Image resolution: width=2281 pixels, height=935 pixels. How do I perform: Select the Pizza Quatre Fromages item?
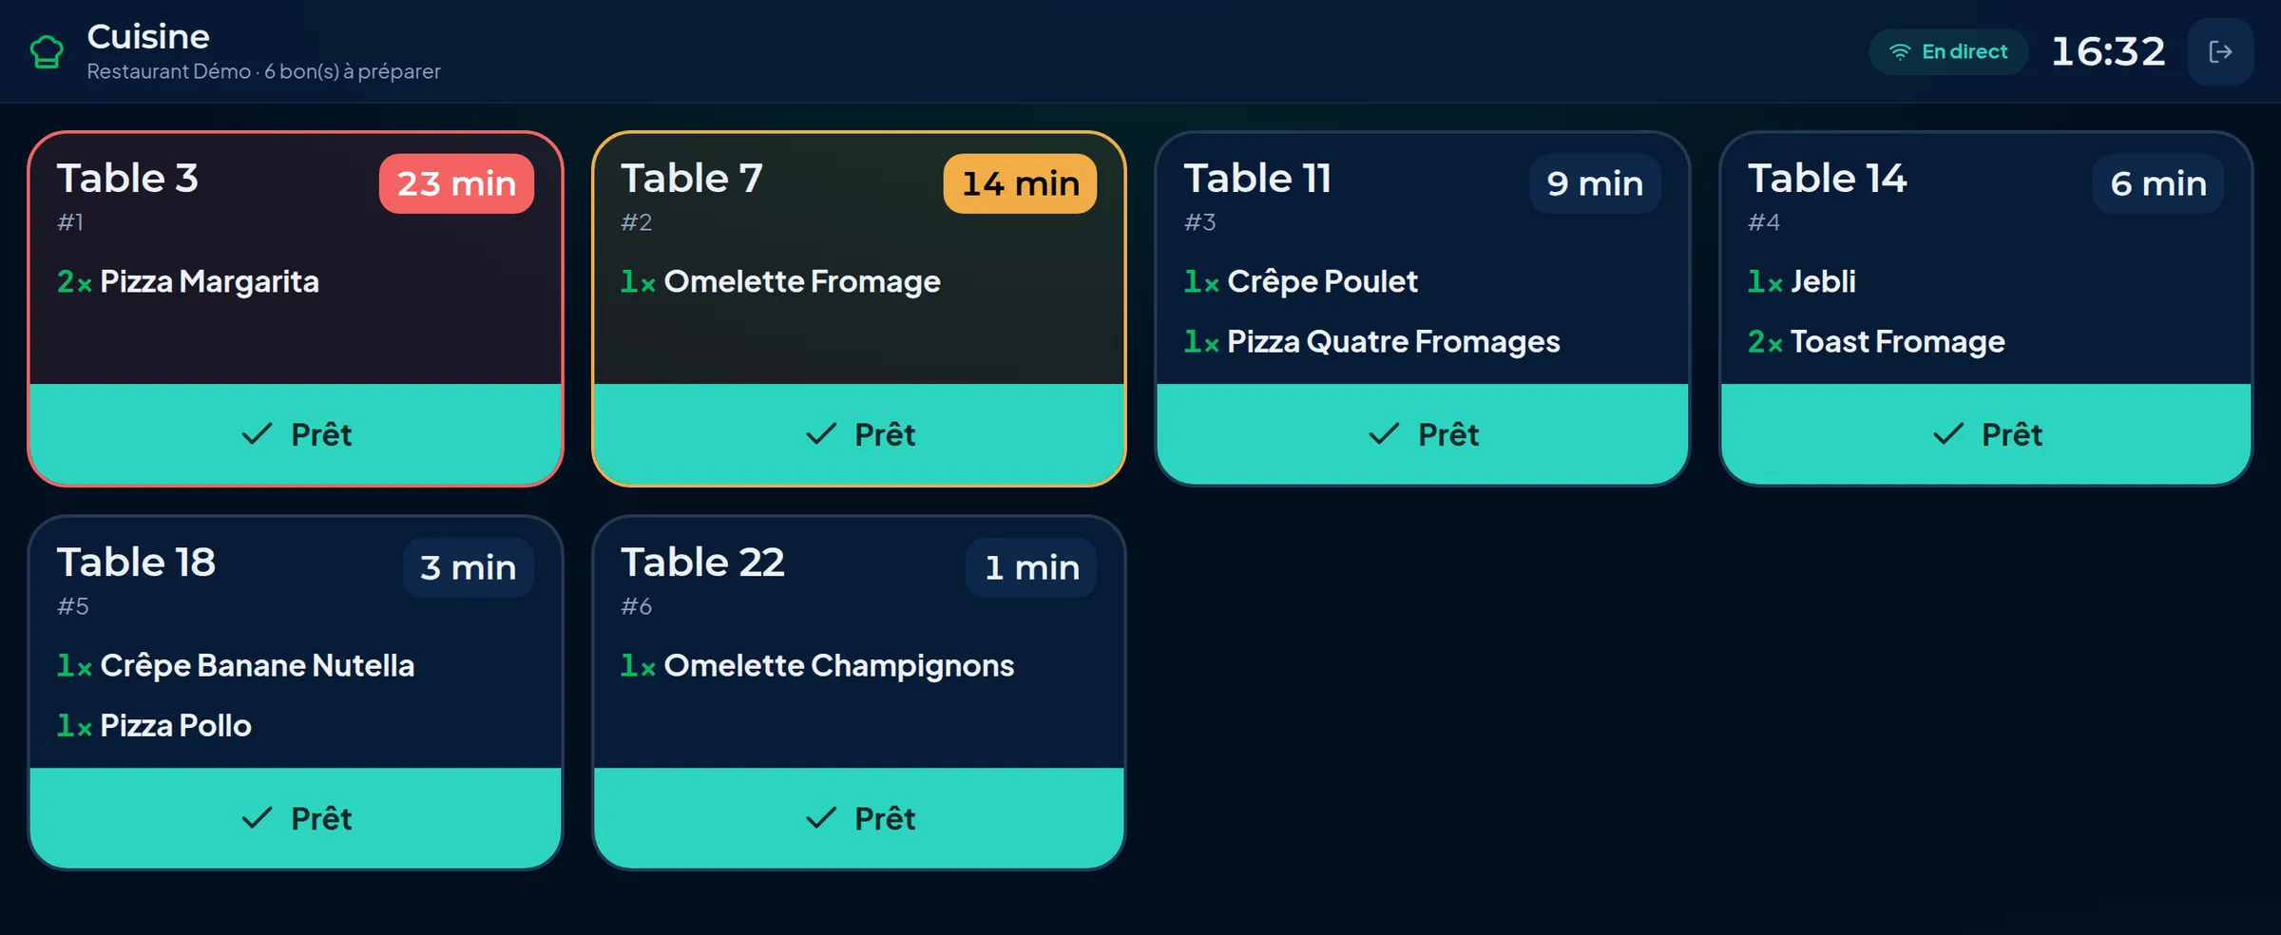click(x=1371, y=341)
